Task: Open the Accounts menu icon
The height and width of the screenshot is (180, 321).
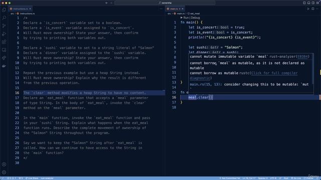Action: 4,164
